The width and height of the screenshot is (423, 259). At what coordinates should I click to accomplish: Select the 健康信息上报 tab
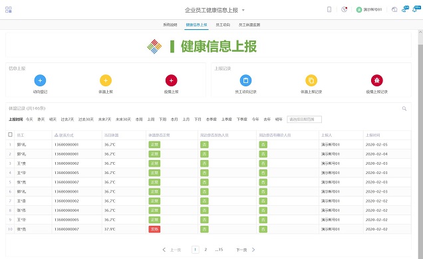pos(196,25)
